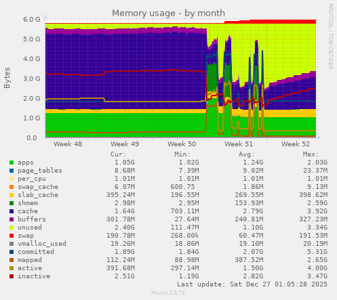Click the 'inactive' legend label

click(x=34, y=276)
